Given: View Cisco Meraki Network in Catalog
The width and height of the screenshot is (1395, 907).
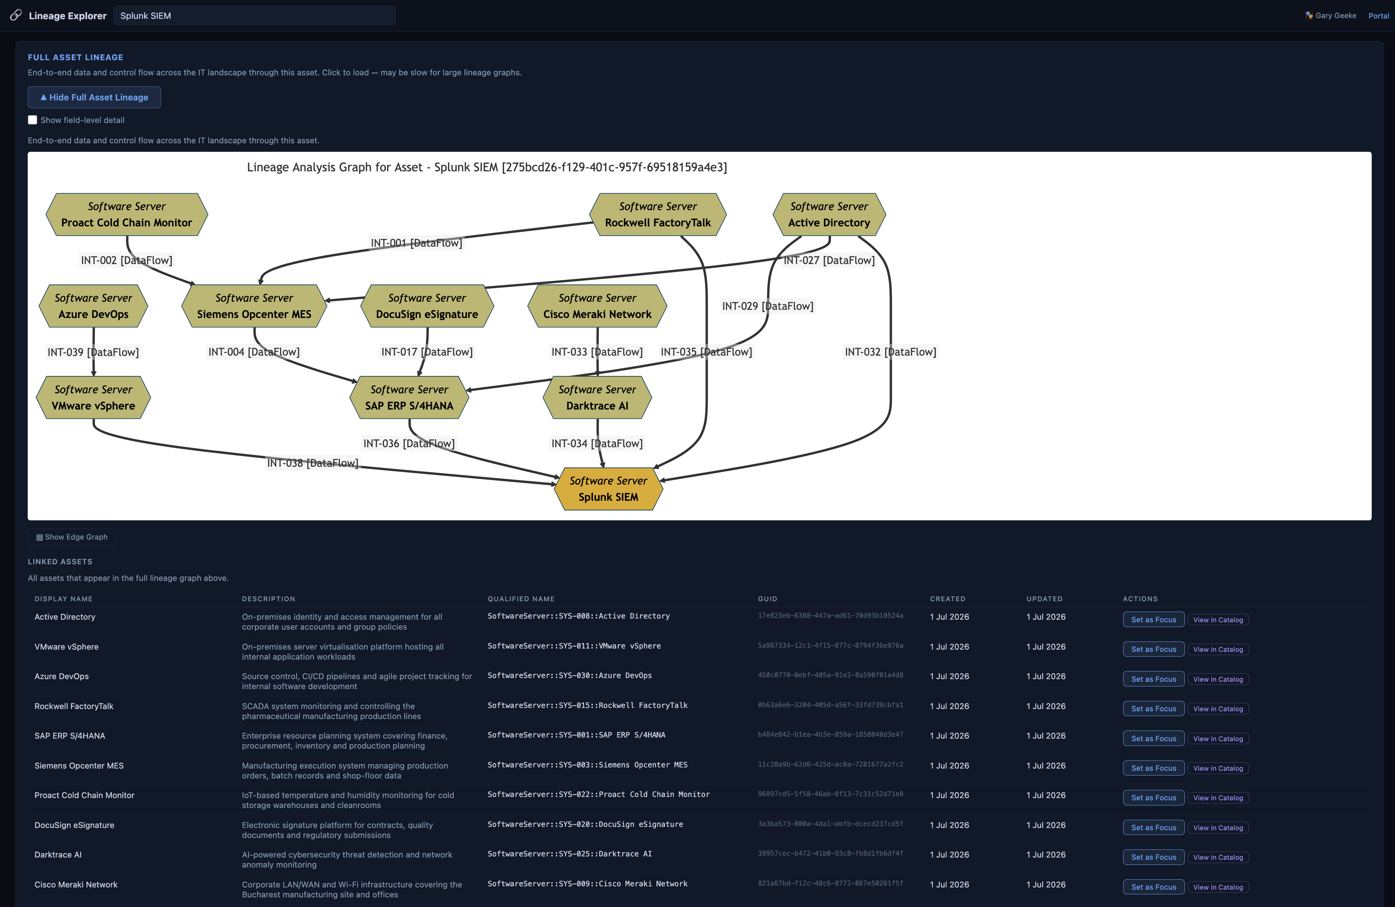Looking at the screenshot, I should [x=1217, y=887].
